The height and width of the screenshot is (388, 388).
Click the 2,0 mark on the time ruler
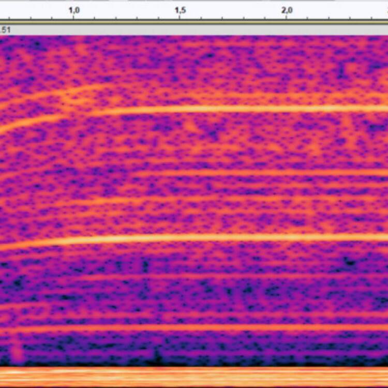coord(287,10)
